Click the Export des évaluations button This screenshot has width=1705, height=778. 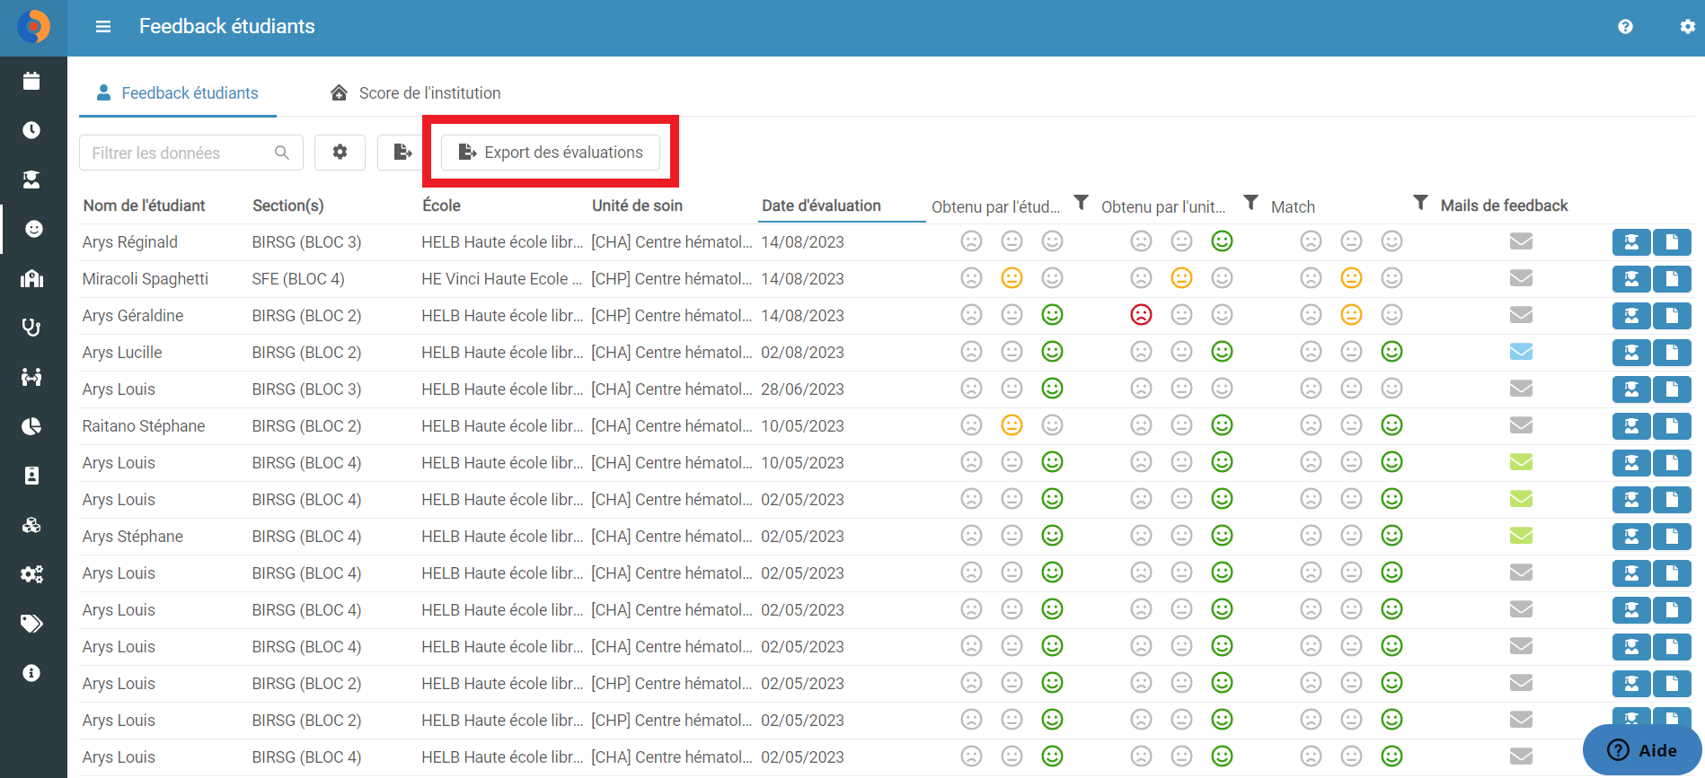coord(551,153)
